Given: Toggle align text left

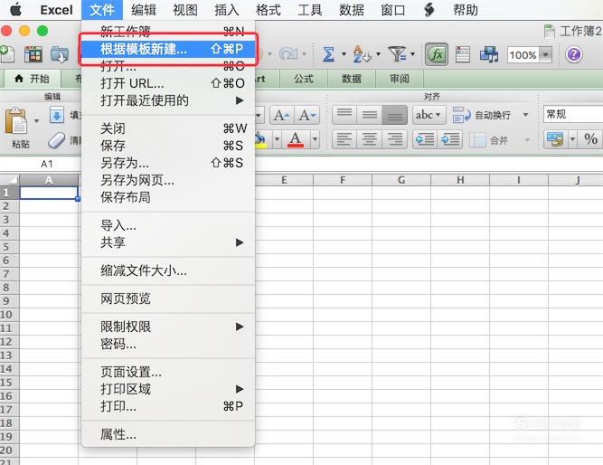Looking at the screenshot, I should 344,139.
